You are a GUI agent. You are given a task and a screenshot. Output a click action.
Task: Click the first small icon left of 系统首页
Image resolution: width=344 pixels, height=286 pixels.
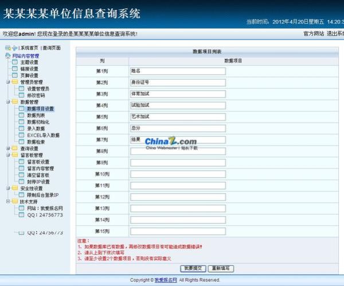[x=7, y=48]
